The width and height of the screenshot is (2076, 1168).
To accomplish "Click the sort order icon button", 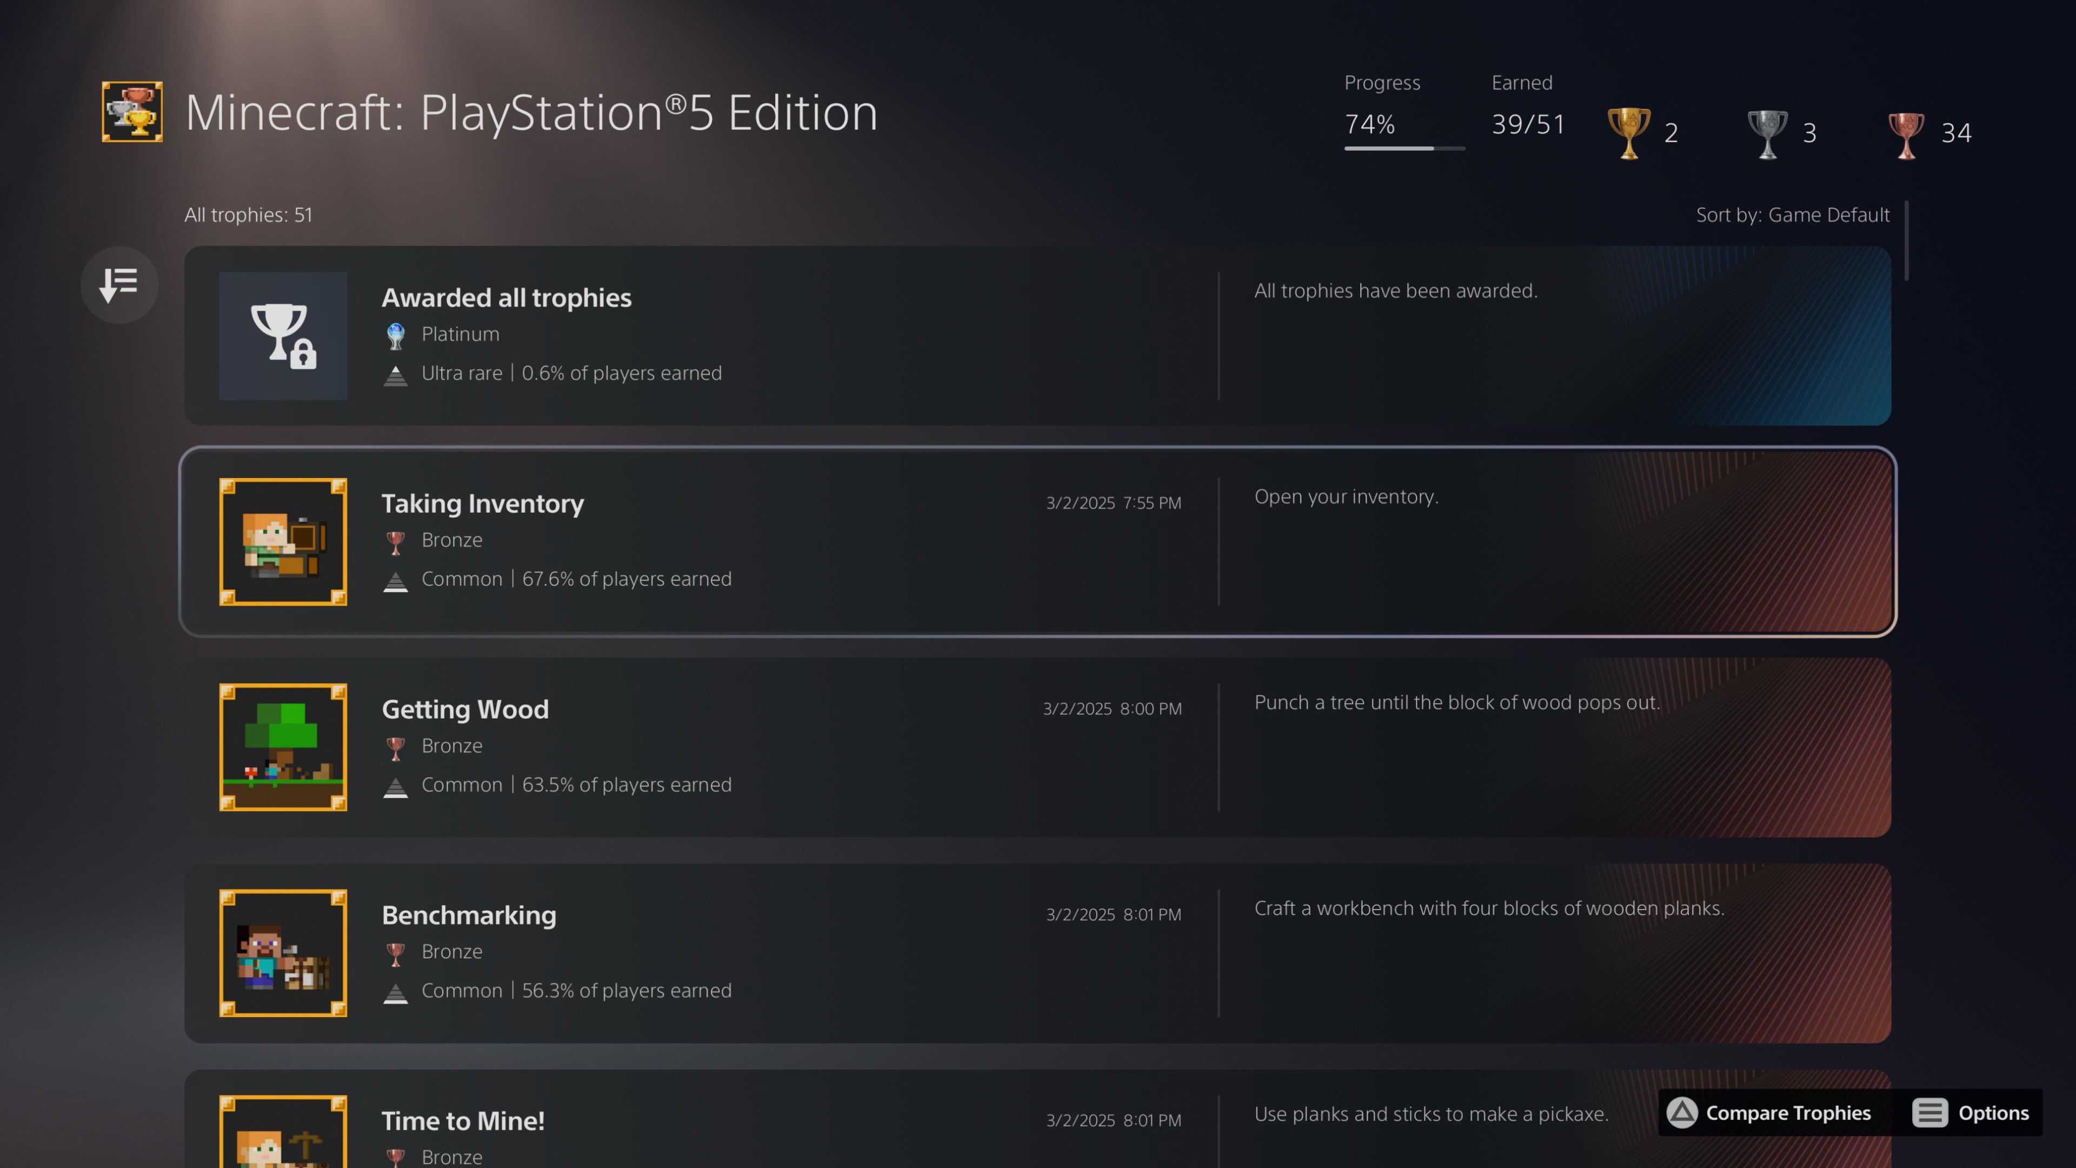I will [119, 284].
